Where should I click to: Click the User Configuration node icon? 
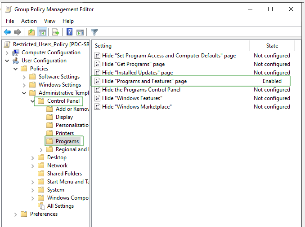point(16,61)
